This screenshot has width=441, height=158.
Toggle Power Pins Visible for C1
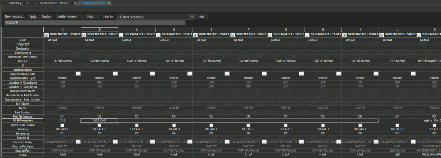[x=62, y=125]
